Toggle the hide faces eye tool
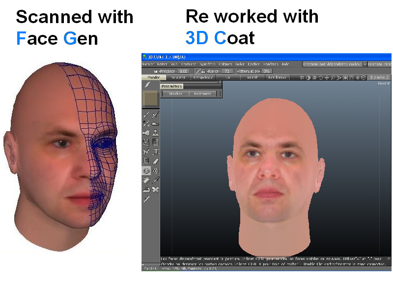 pyautogui.click(x=146, y=171)
